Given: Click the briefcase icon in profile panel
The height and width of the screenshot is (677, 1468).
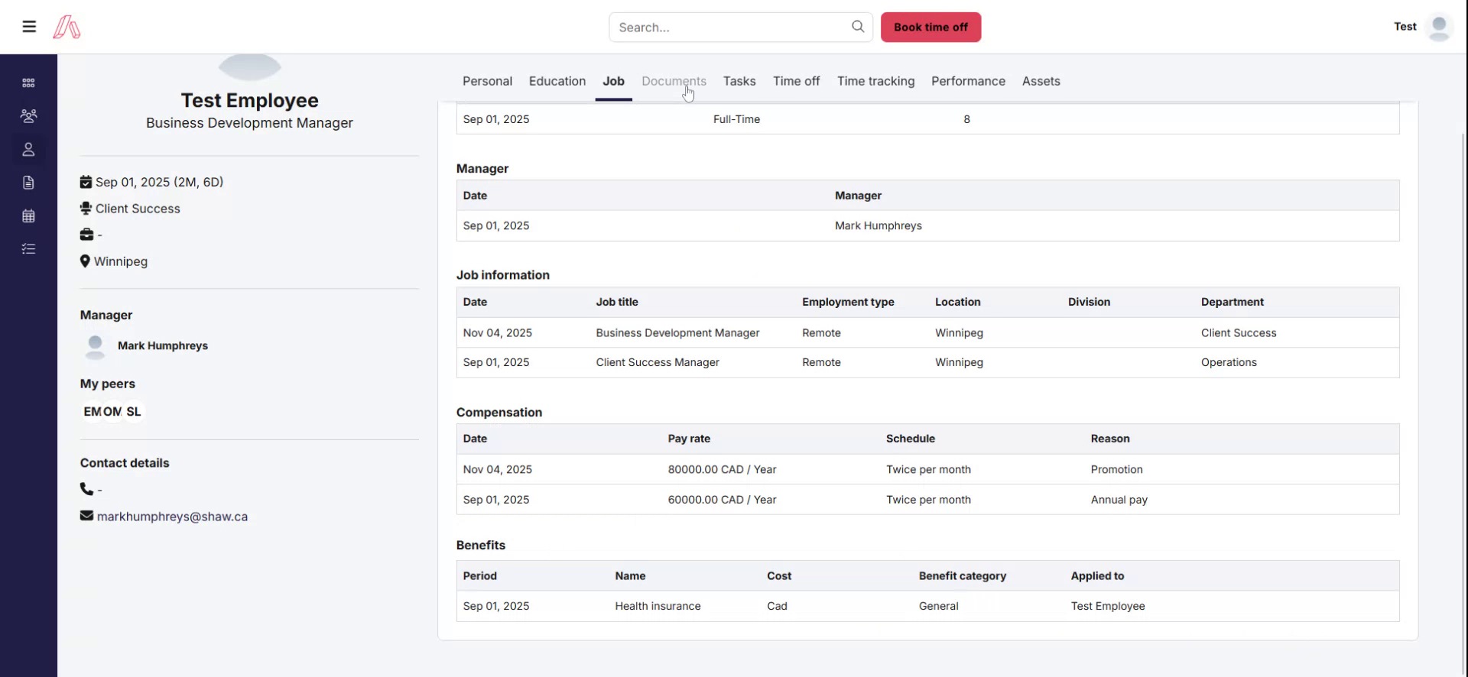Looking at the screenshot, I should tap(86, 235).
